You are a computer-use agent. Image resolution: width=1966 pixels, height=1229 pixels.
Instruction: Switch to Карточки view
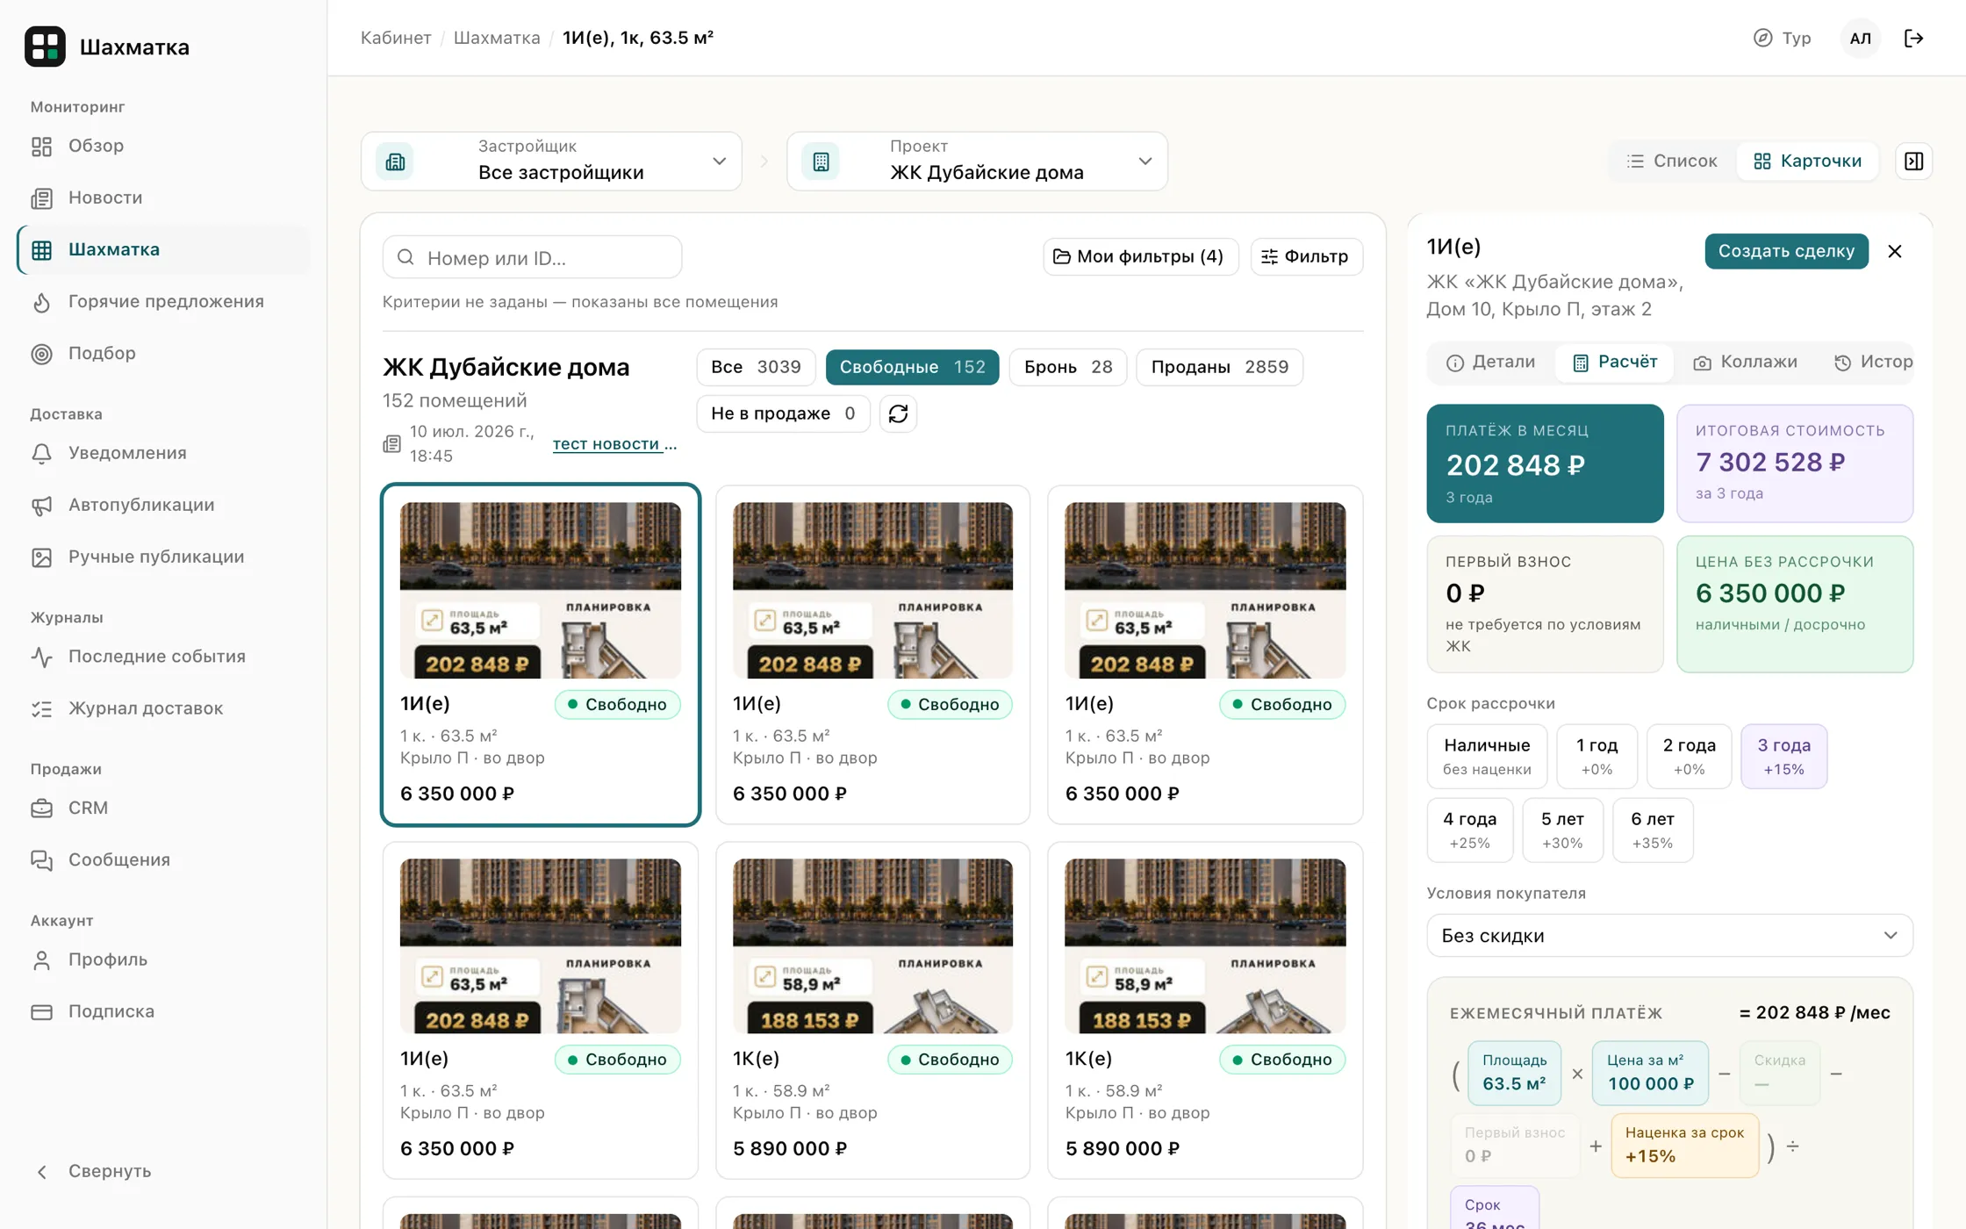(x=1807, y=161)
